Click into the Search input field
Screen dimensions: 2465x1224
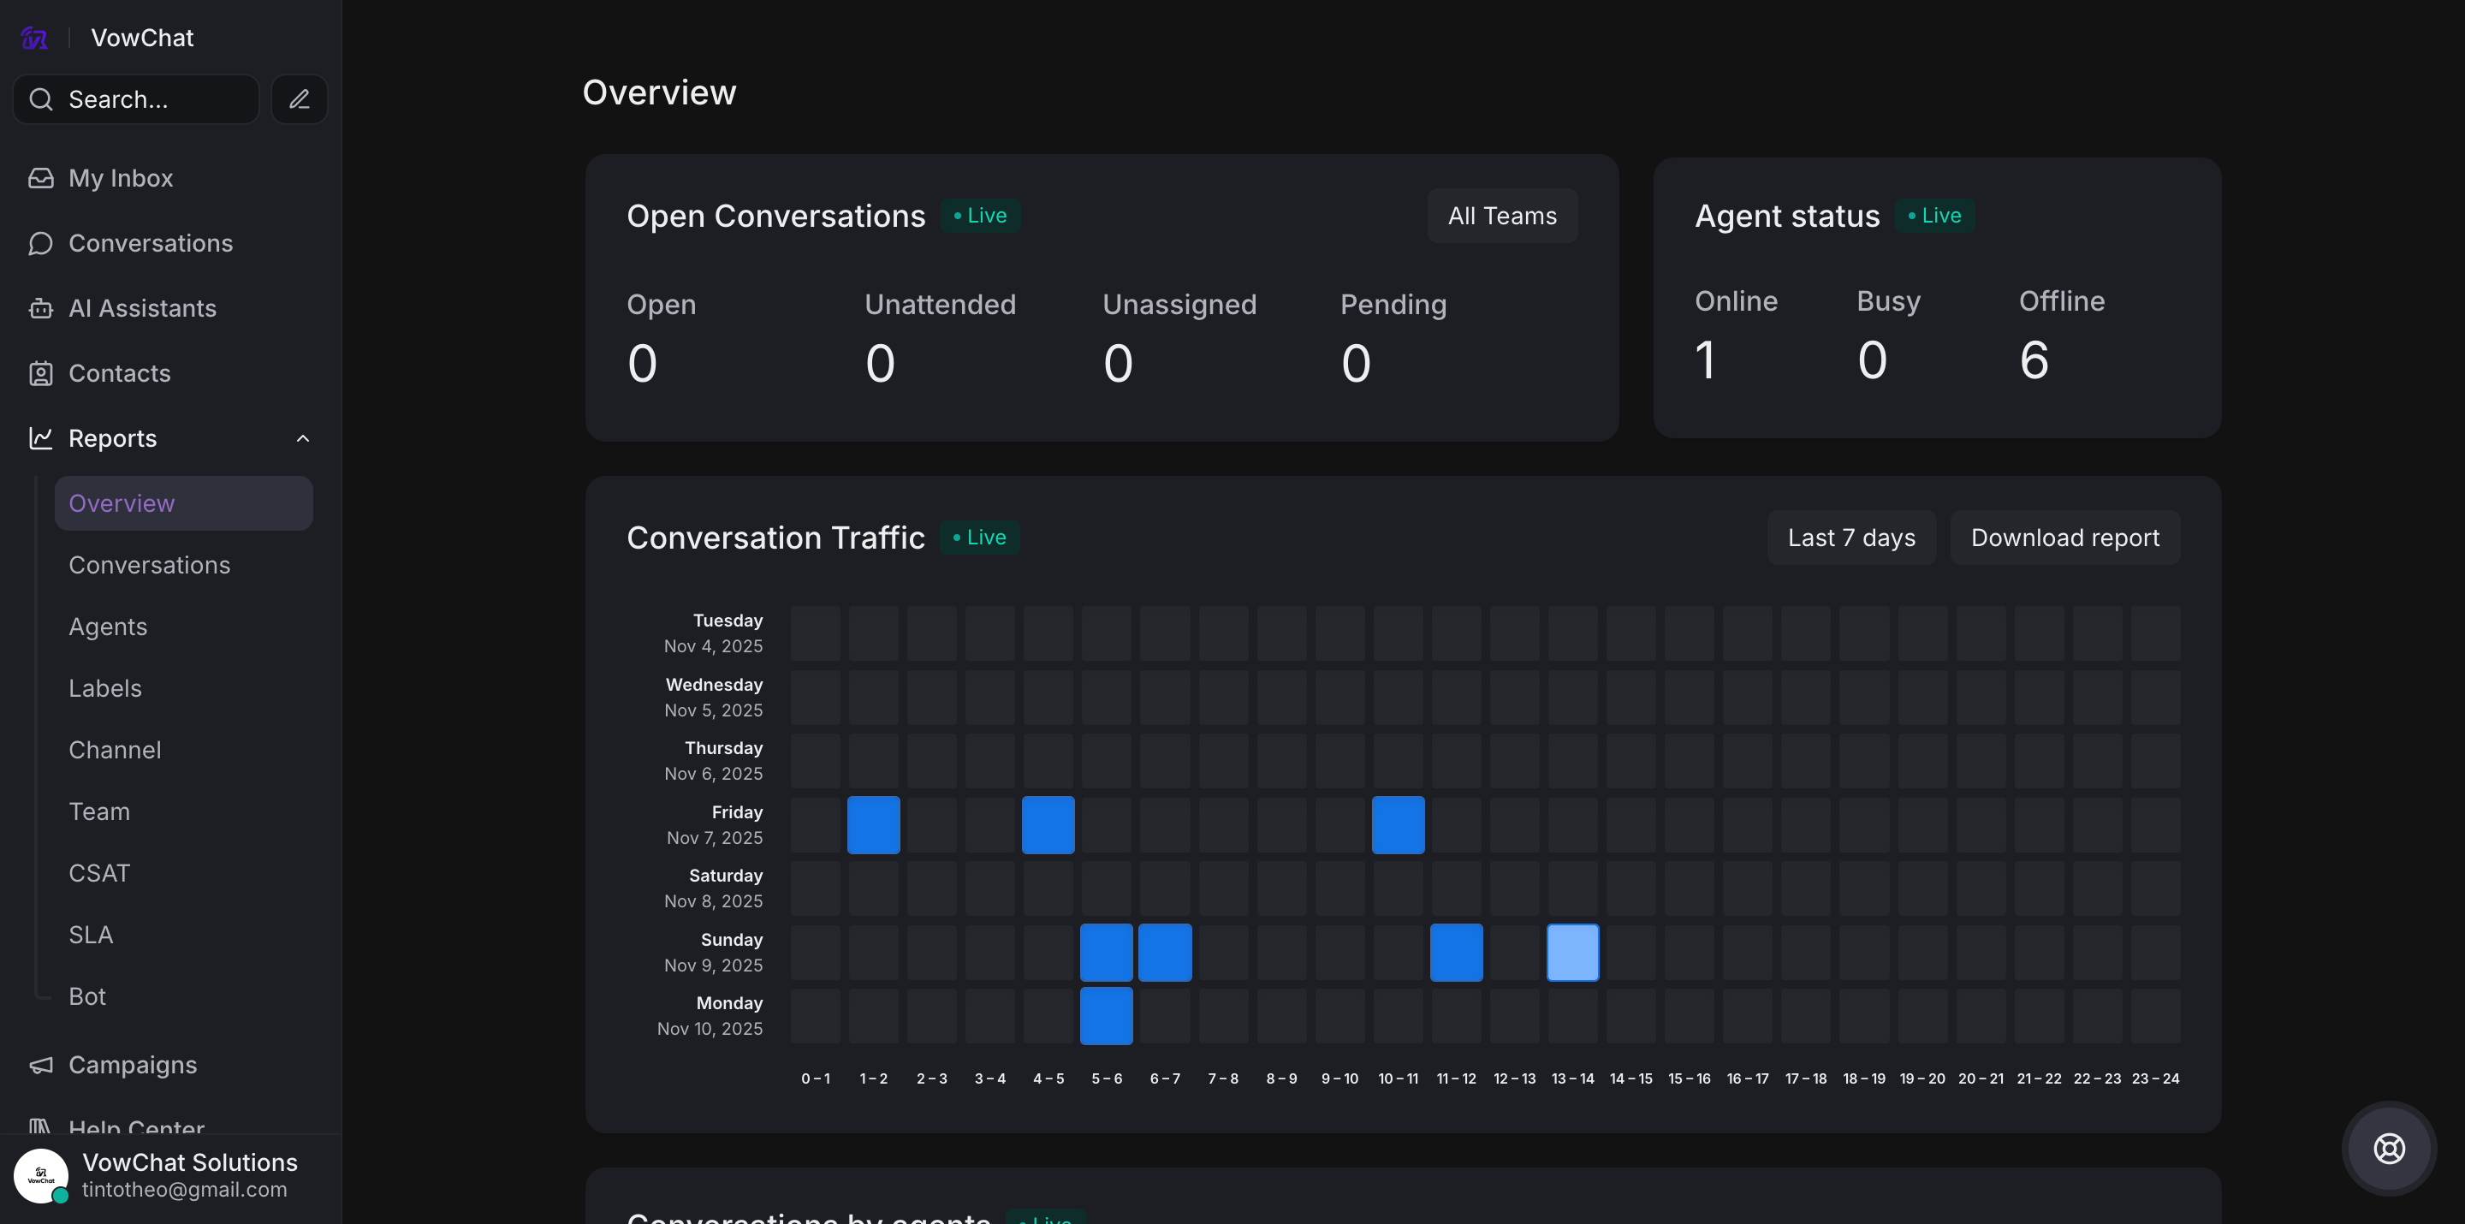coord(153,99)
